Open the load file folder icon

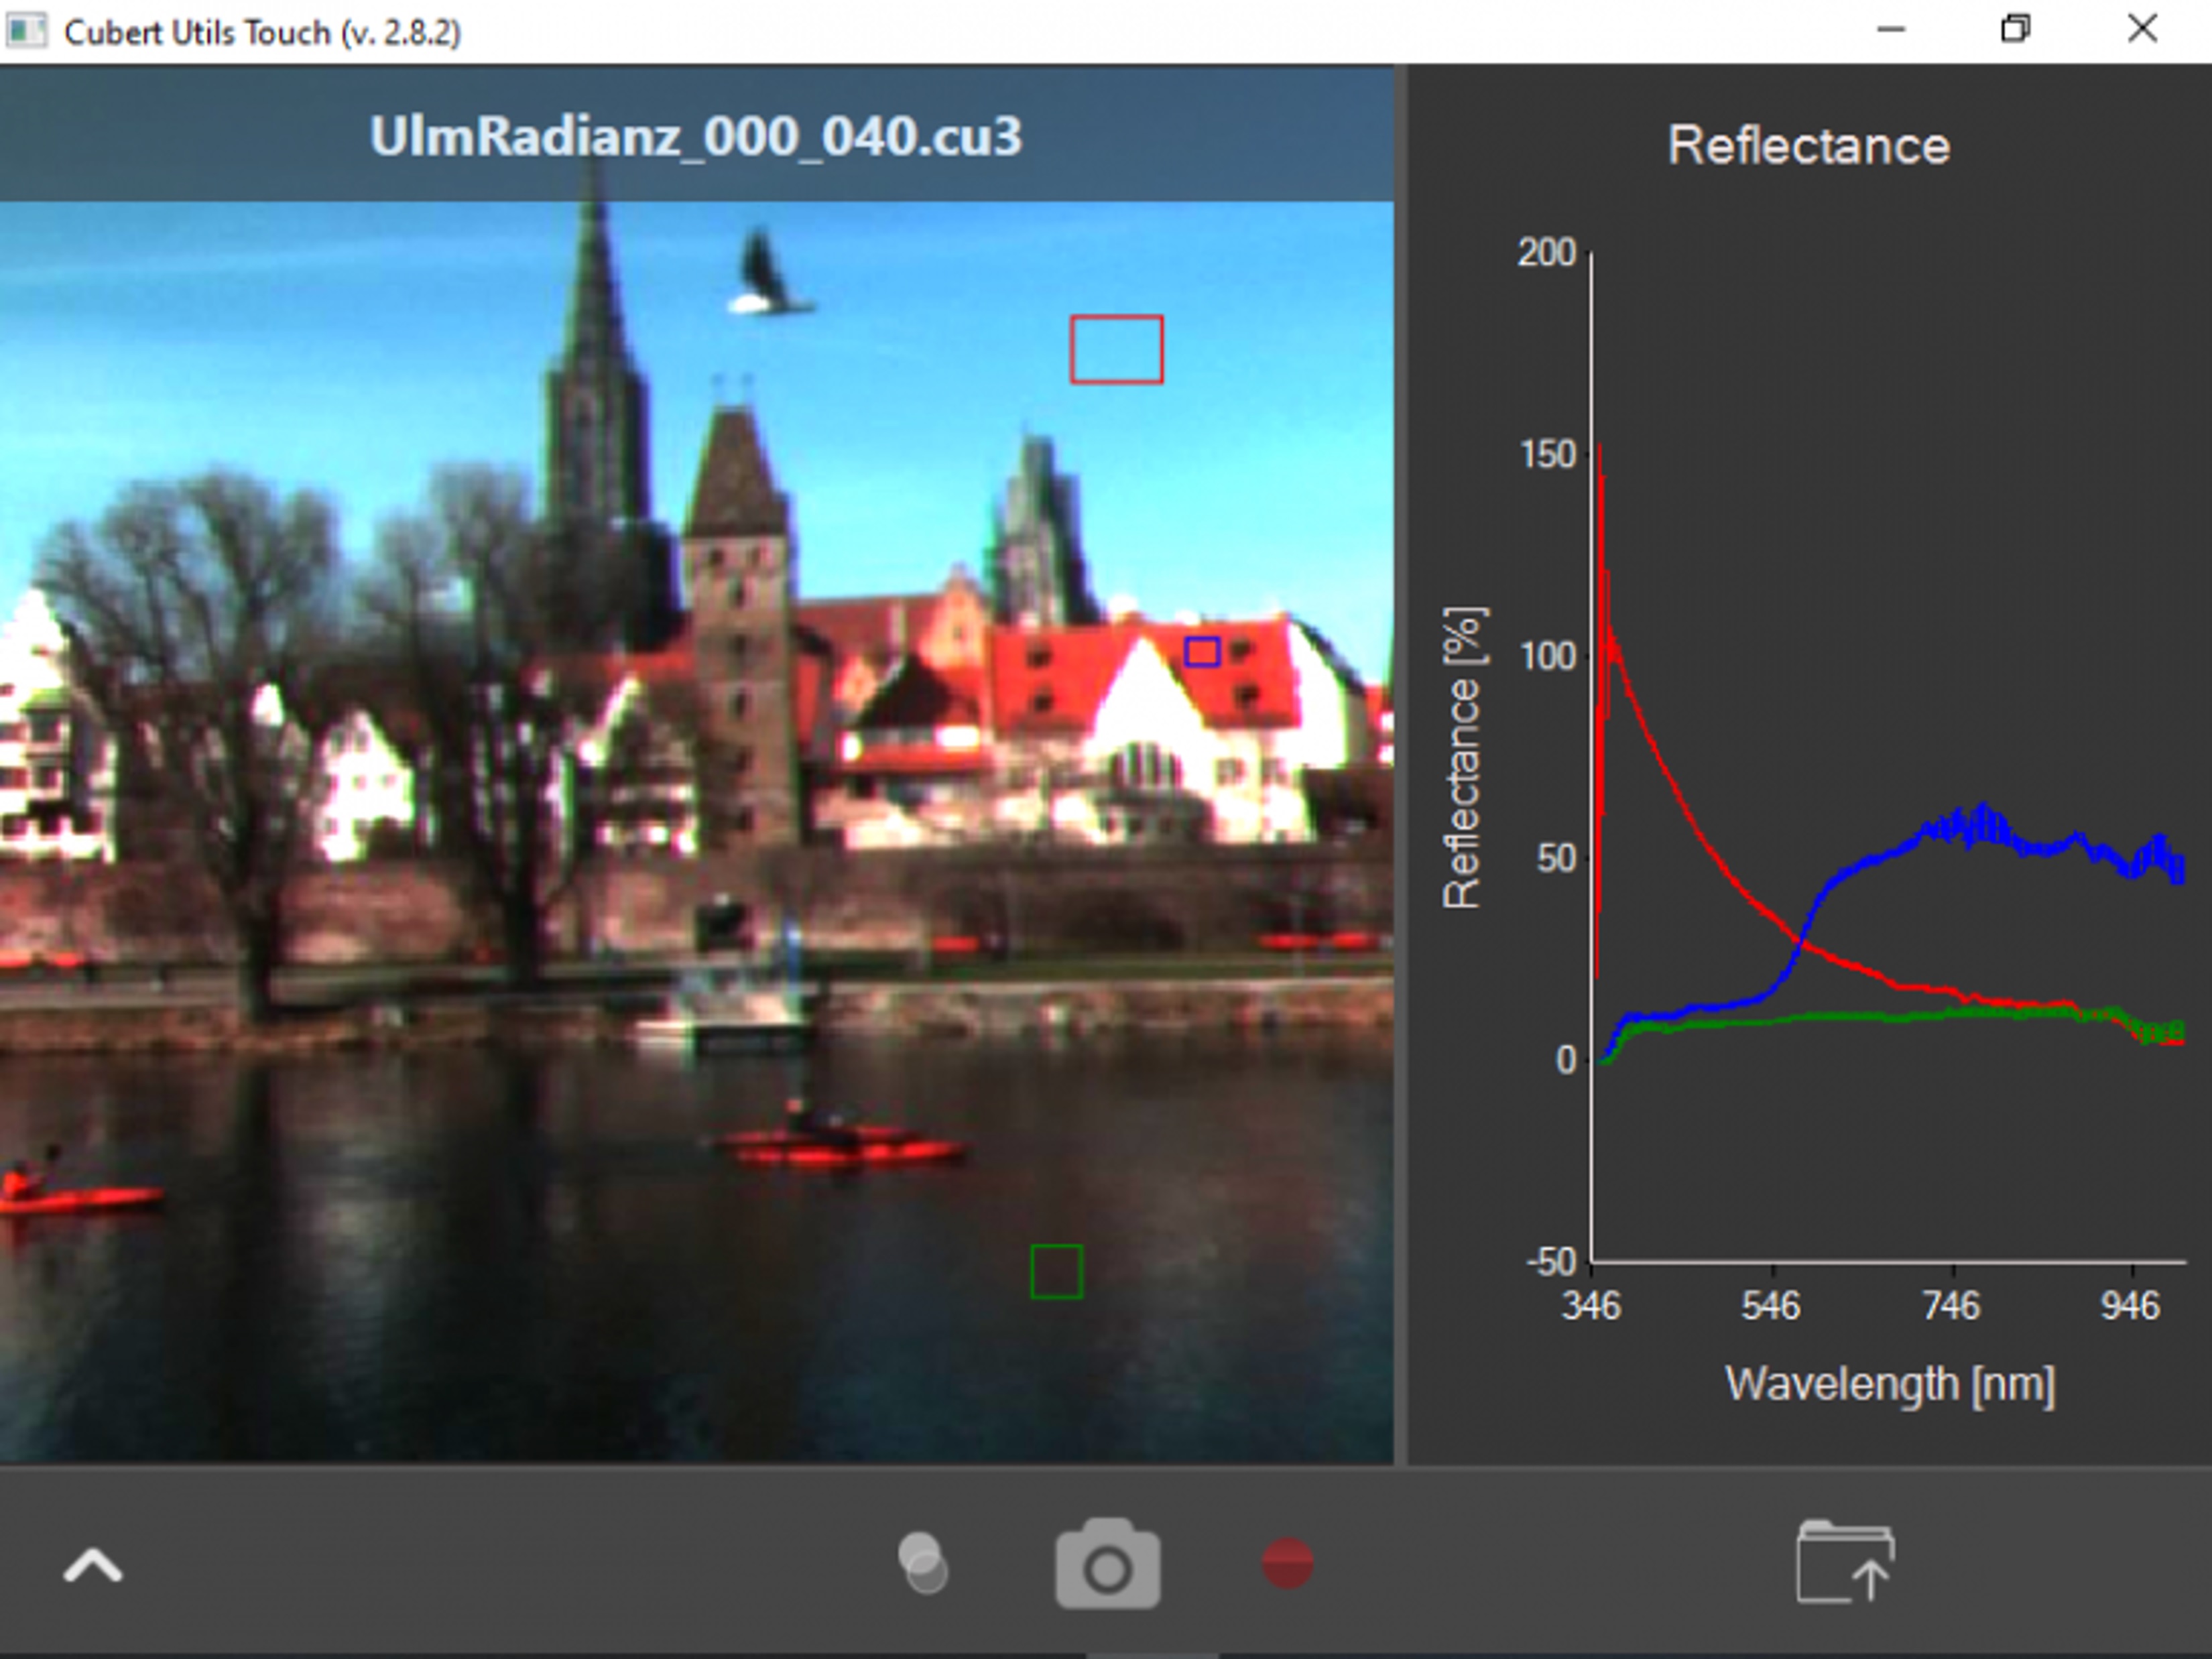tap(1846, 1563)
